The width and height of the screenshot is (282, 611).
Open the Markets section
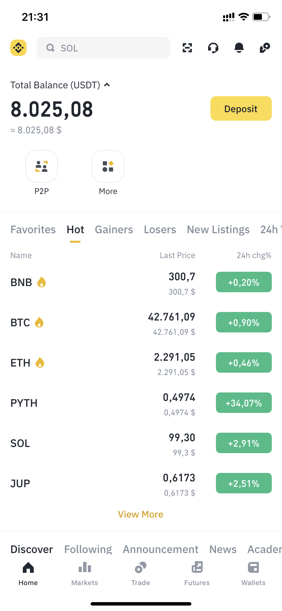84,573
